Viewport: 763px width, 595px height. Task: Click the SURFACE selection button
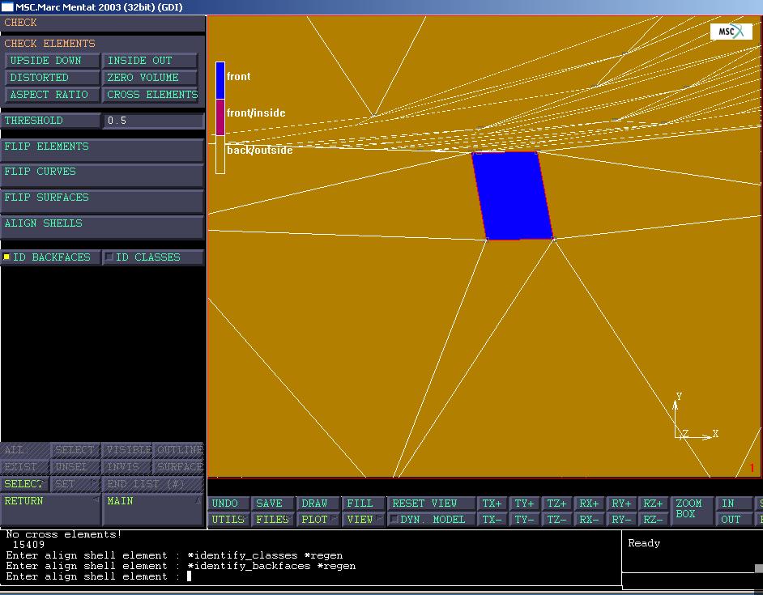[178, 466]
